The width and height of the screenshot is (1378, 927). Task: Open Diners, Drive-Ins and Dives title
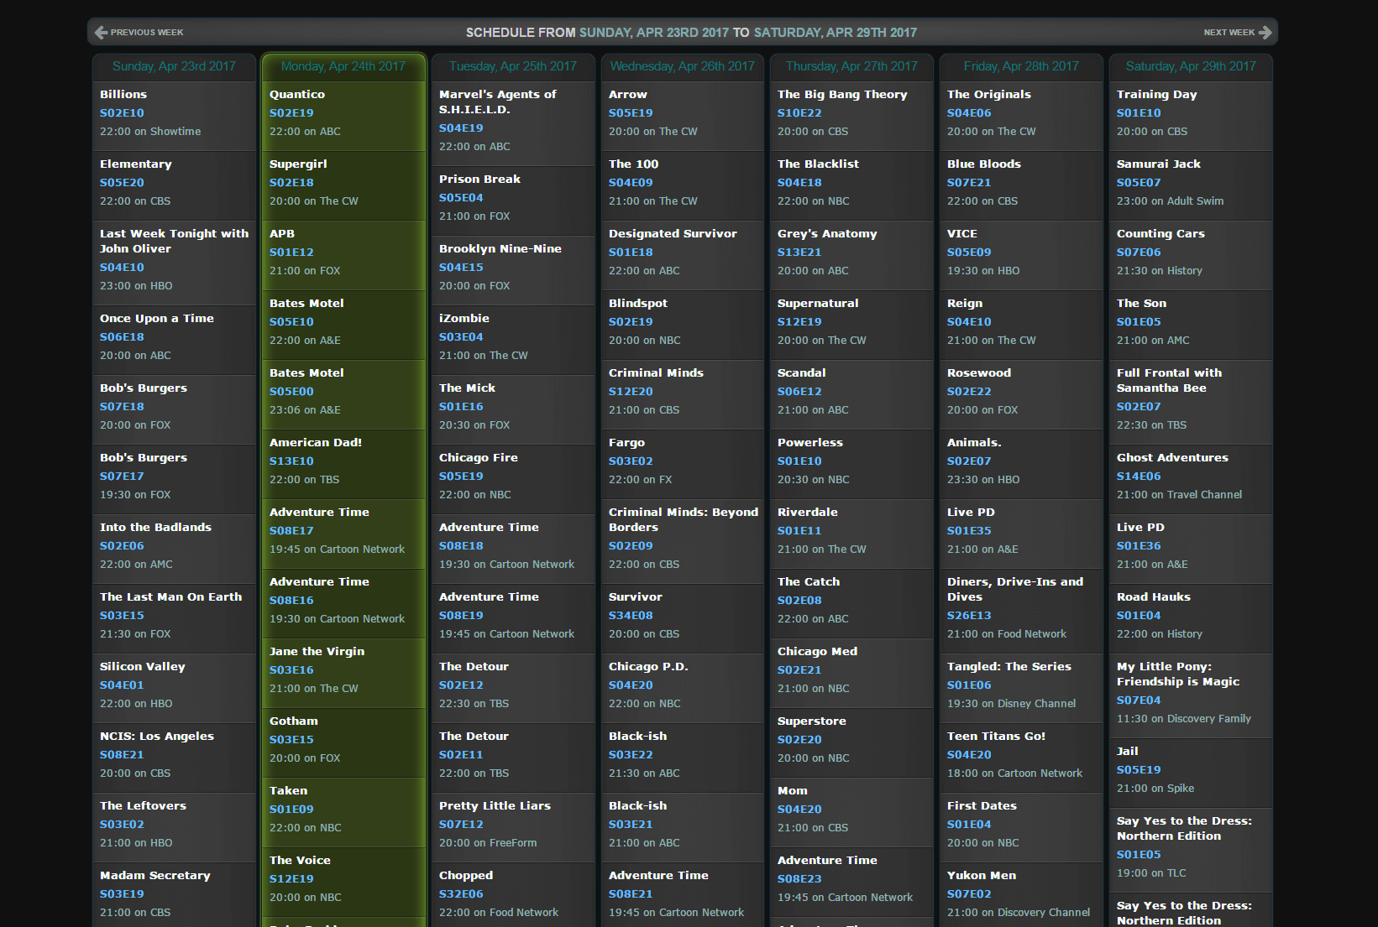[x=1015, y=590]
